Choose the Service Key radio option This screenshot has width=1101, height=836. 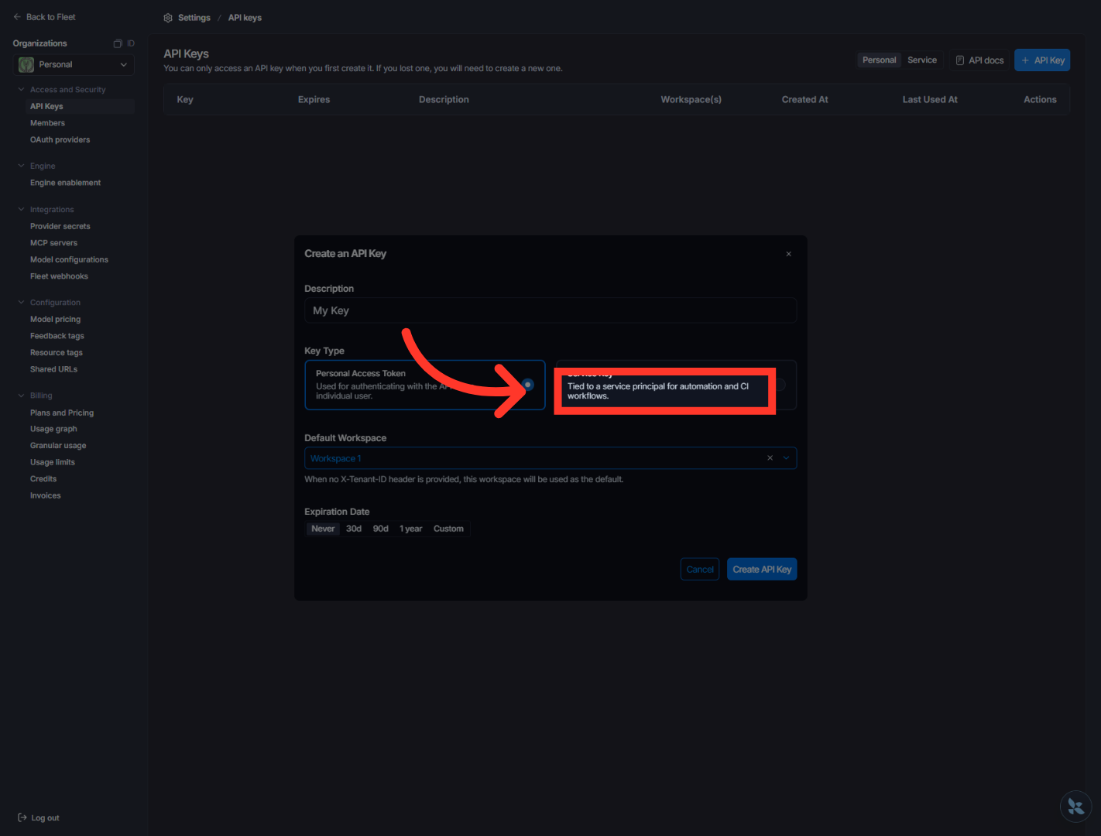[780, 385]
